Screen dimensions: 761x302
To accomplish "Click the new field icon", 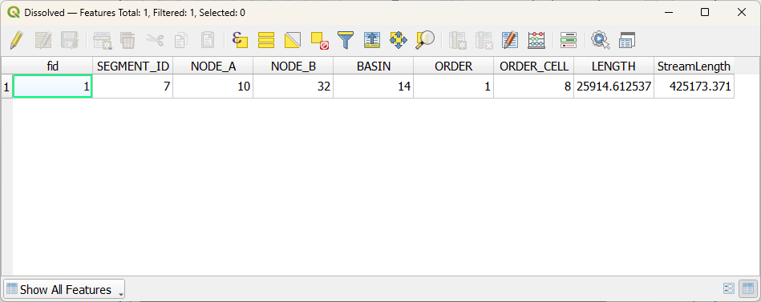I will [x=458, y=40].
